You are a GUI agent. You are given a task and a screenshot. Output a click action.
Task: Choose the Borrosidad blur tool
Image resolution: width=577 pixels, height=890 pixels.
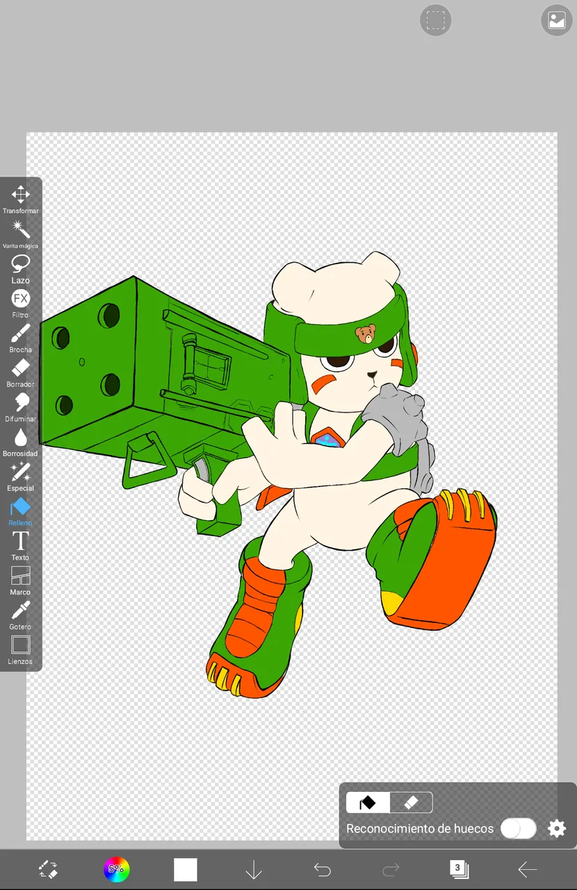(x=20, y=442)
